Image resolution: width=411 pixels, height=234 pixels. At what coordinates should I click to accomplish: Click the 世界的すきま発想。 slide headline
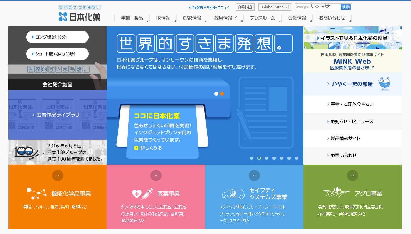point(205,43)
